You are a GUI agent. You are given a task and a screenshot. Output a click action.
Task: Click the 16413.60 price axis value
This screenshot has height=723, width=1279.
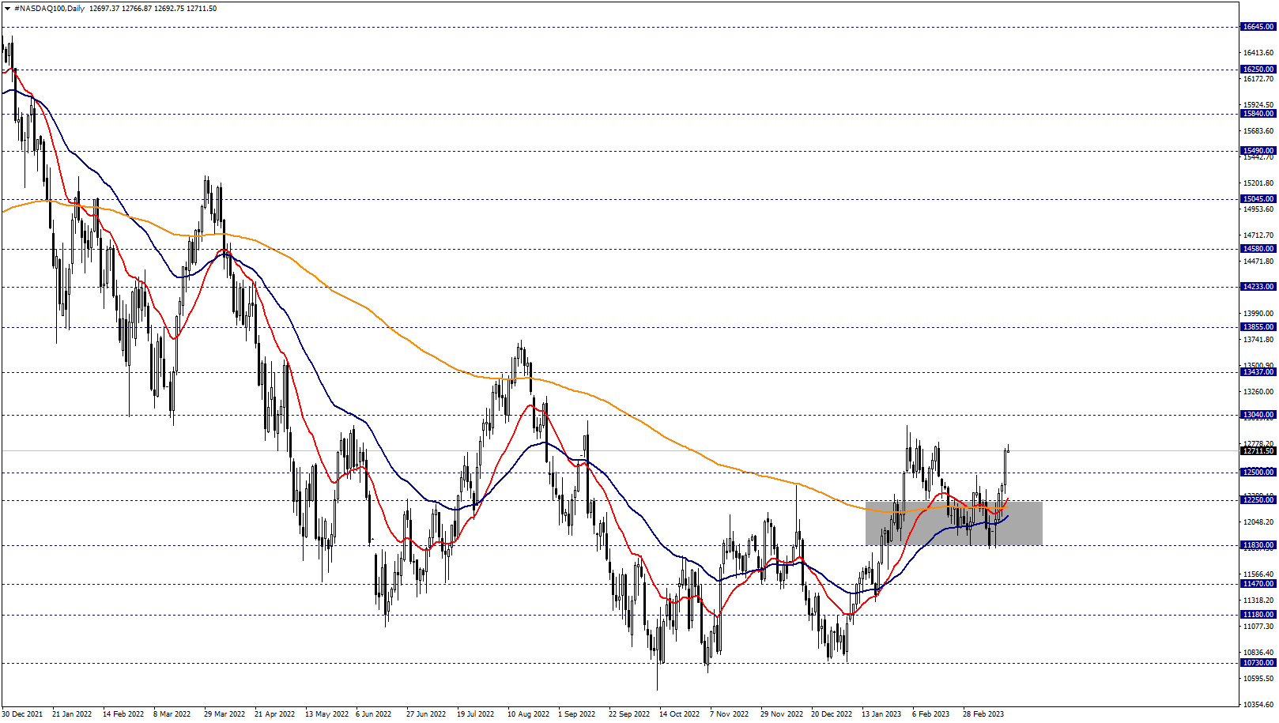point(1258,53)
